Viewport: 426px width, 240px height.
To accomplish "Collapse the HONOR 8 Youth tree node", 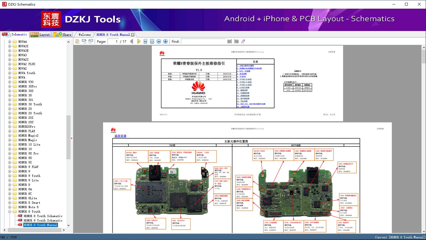I will tap(10, 212).
